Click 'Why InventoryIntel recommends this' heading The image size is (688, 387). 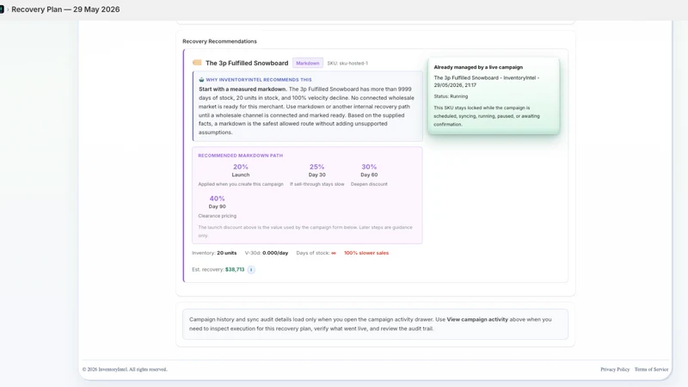coord(259,80)
